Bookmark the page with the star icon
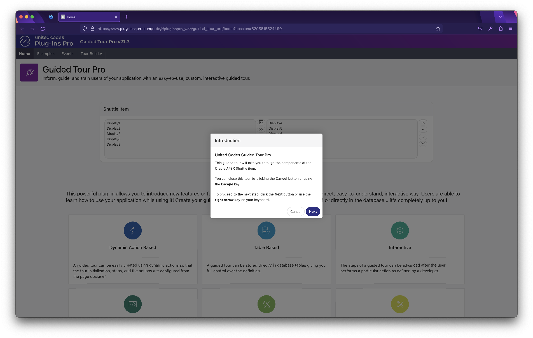Viewport: 533px width, 338px height. (438, 29)
